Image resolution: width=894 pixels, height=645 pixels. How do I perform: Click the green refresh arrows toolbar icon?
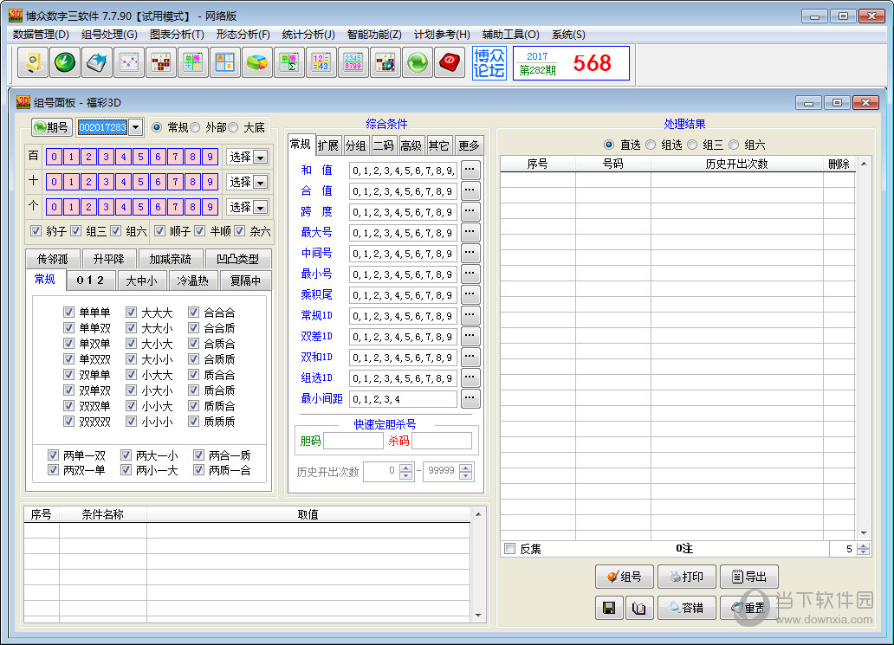tap(418, 62)
